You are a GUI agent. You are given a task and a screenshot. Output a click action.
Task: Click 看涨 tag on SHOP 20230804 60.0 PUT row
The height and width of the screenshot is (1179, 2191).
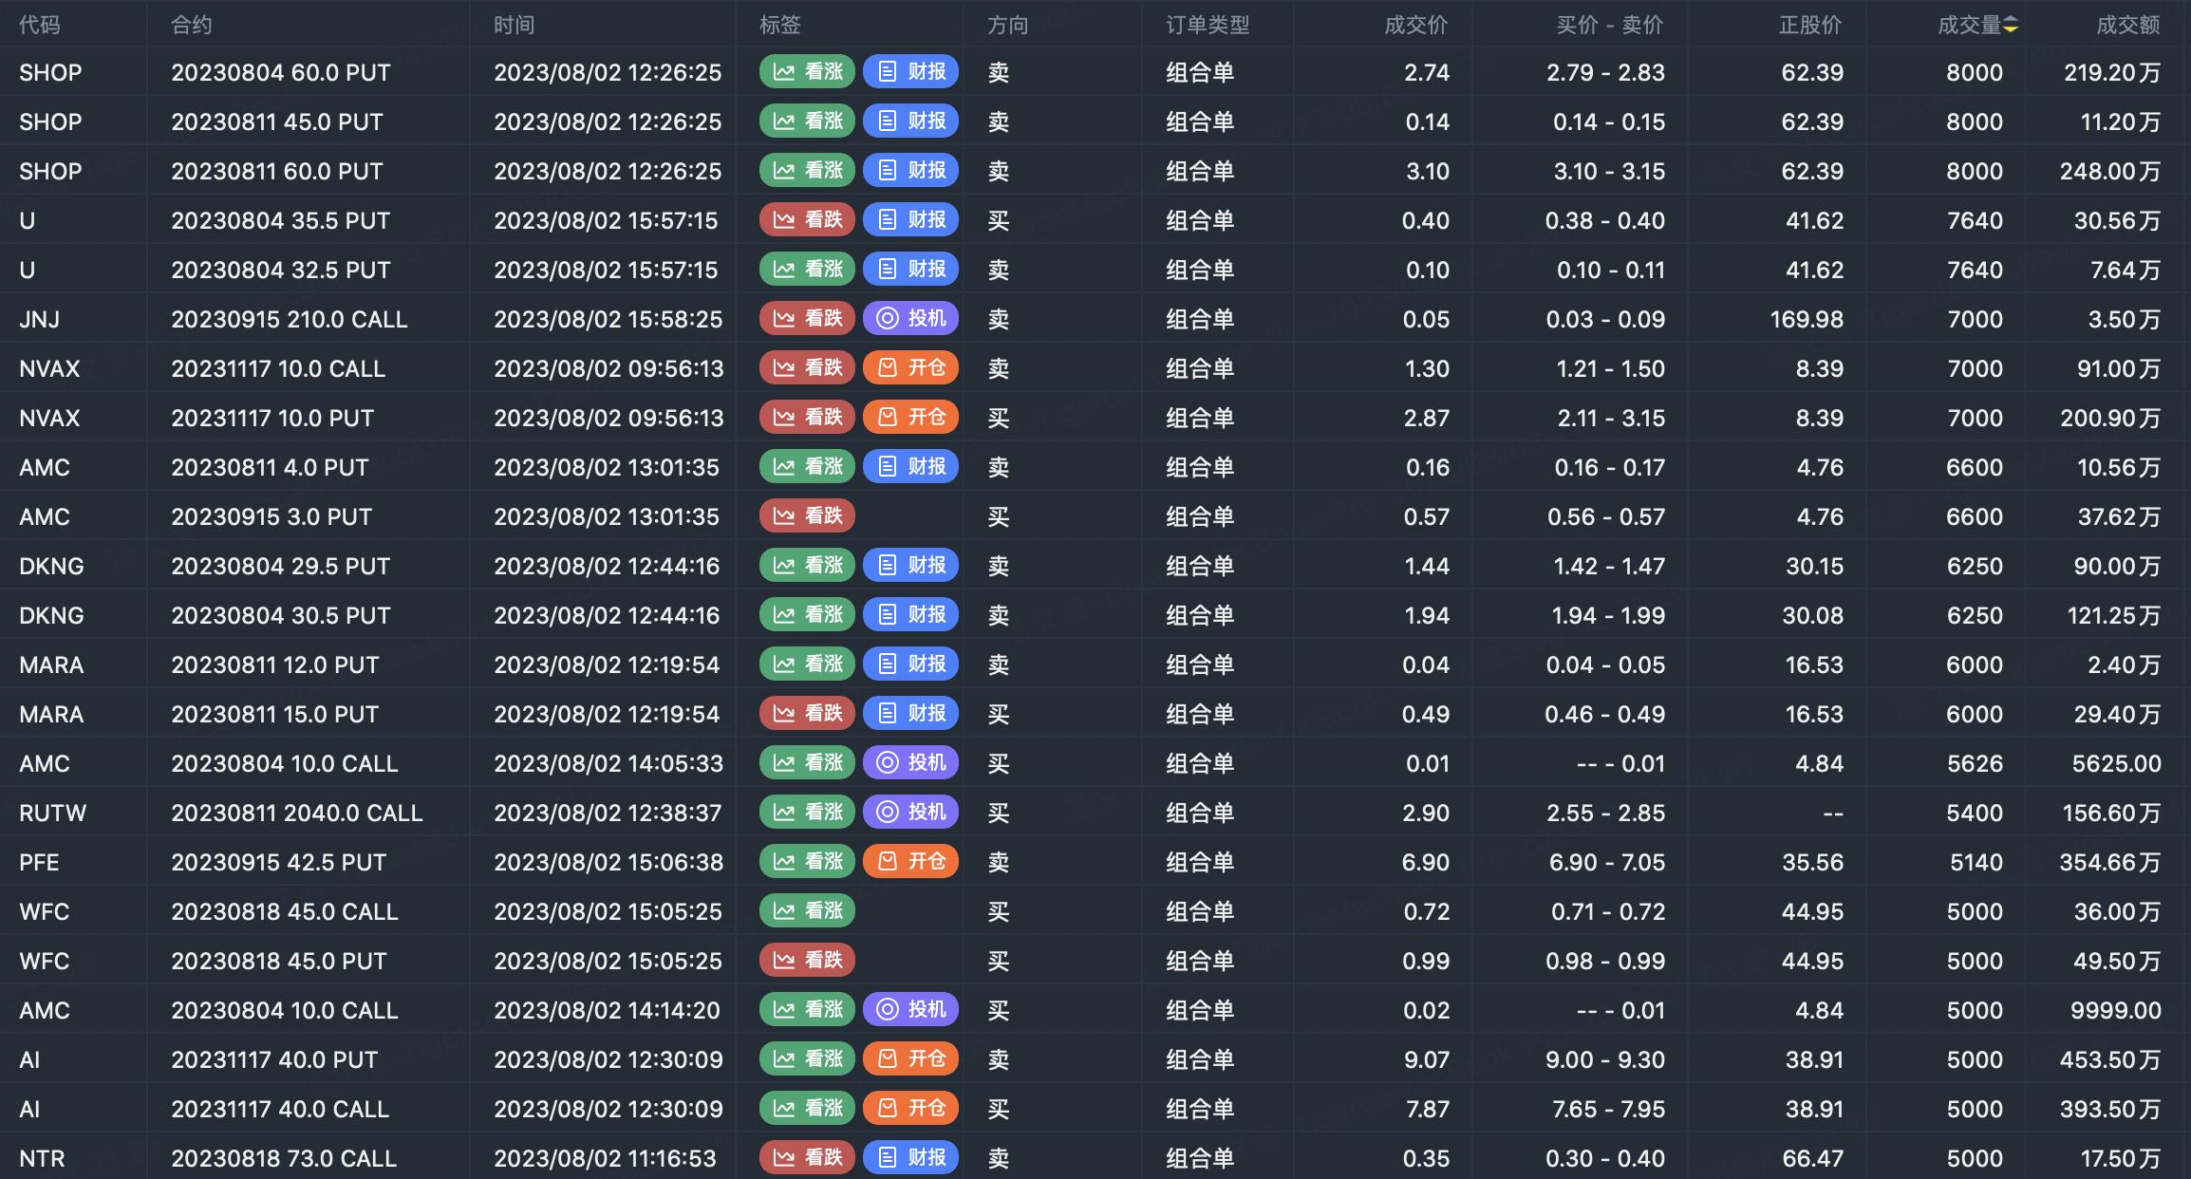tap(808, 72)
